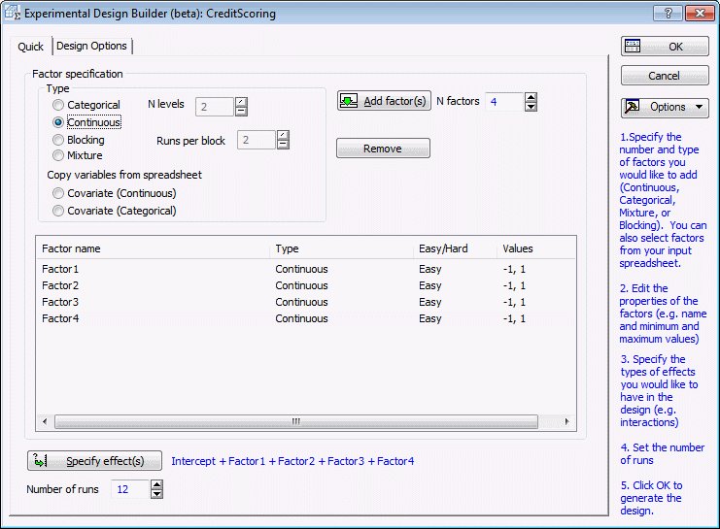720x529 pixels.
Task: Select Covariate (Categorical) radio button
Action: pyautogui.click(x=58, y=211)
